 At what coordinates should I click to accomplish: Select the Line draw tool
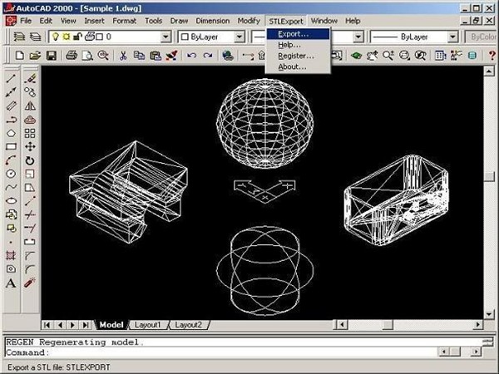[11, 78]
